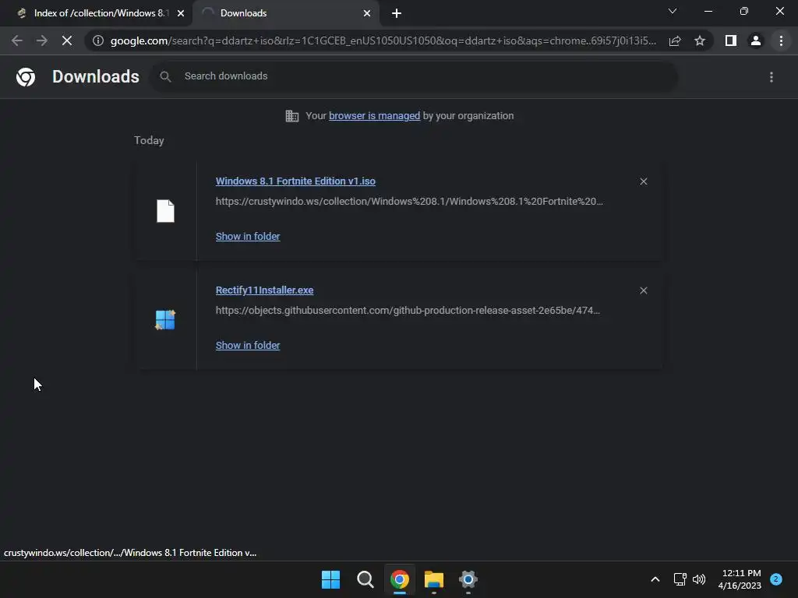Screen dimensions: 798x598
Task: Click the address bar URL
Action: click(x=383, y=40)
